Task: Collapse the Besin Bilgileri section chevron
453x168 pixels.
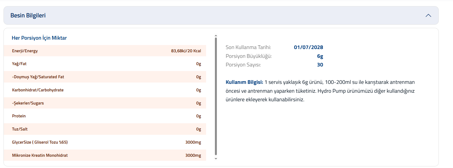Action: (x=428, y=16)
